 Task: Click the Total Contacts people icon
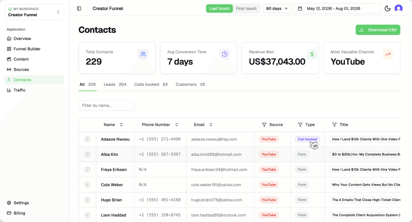143,54
